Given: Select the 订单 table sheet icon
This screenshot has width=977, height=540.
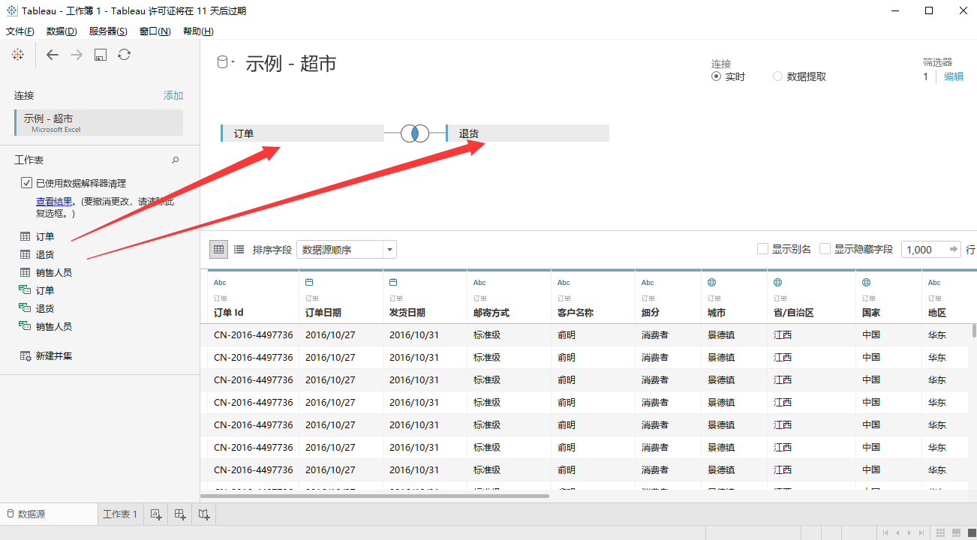Looking at the screenshot, I should (25, 236).
